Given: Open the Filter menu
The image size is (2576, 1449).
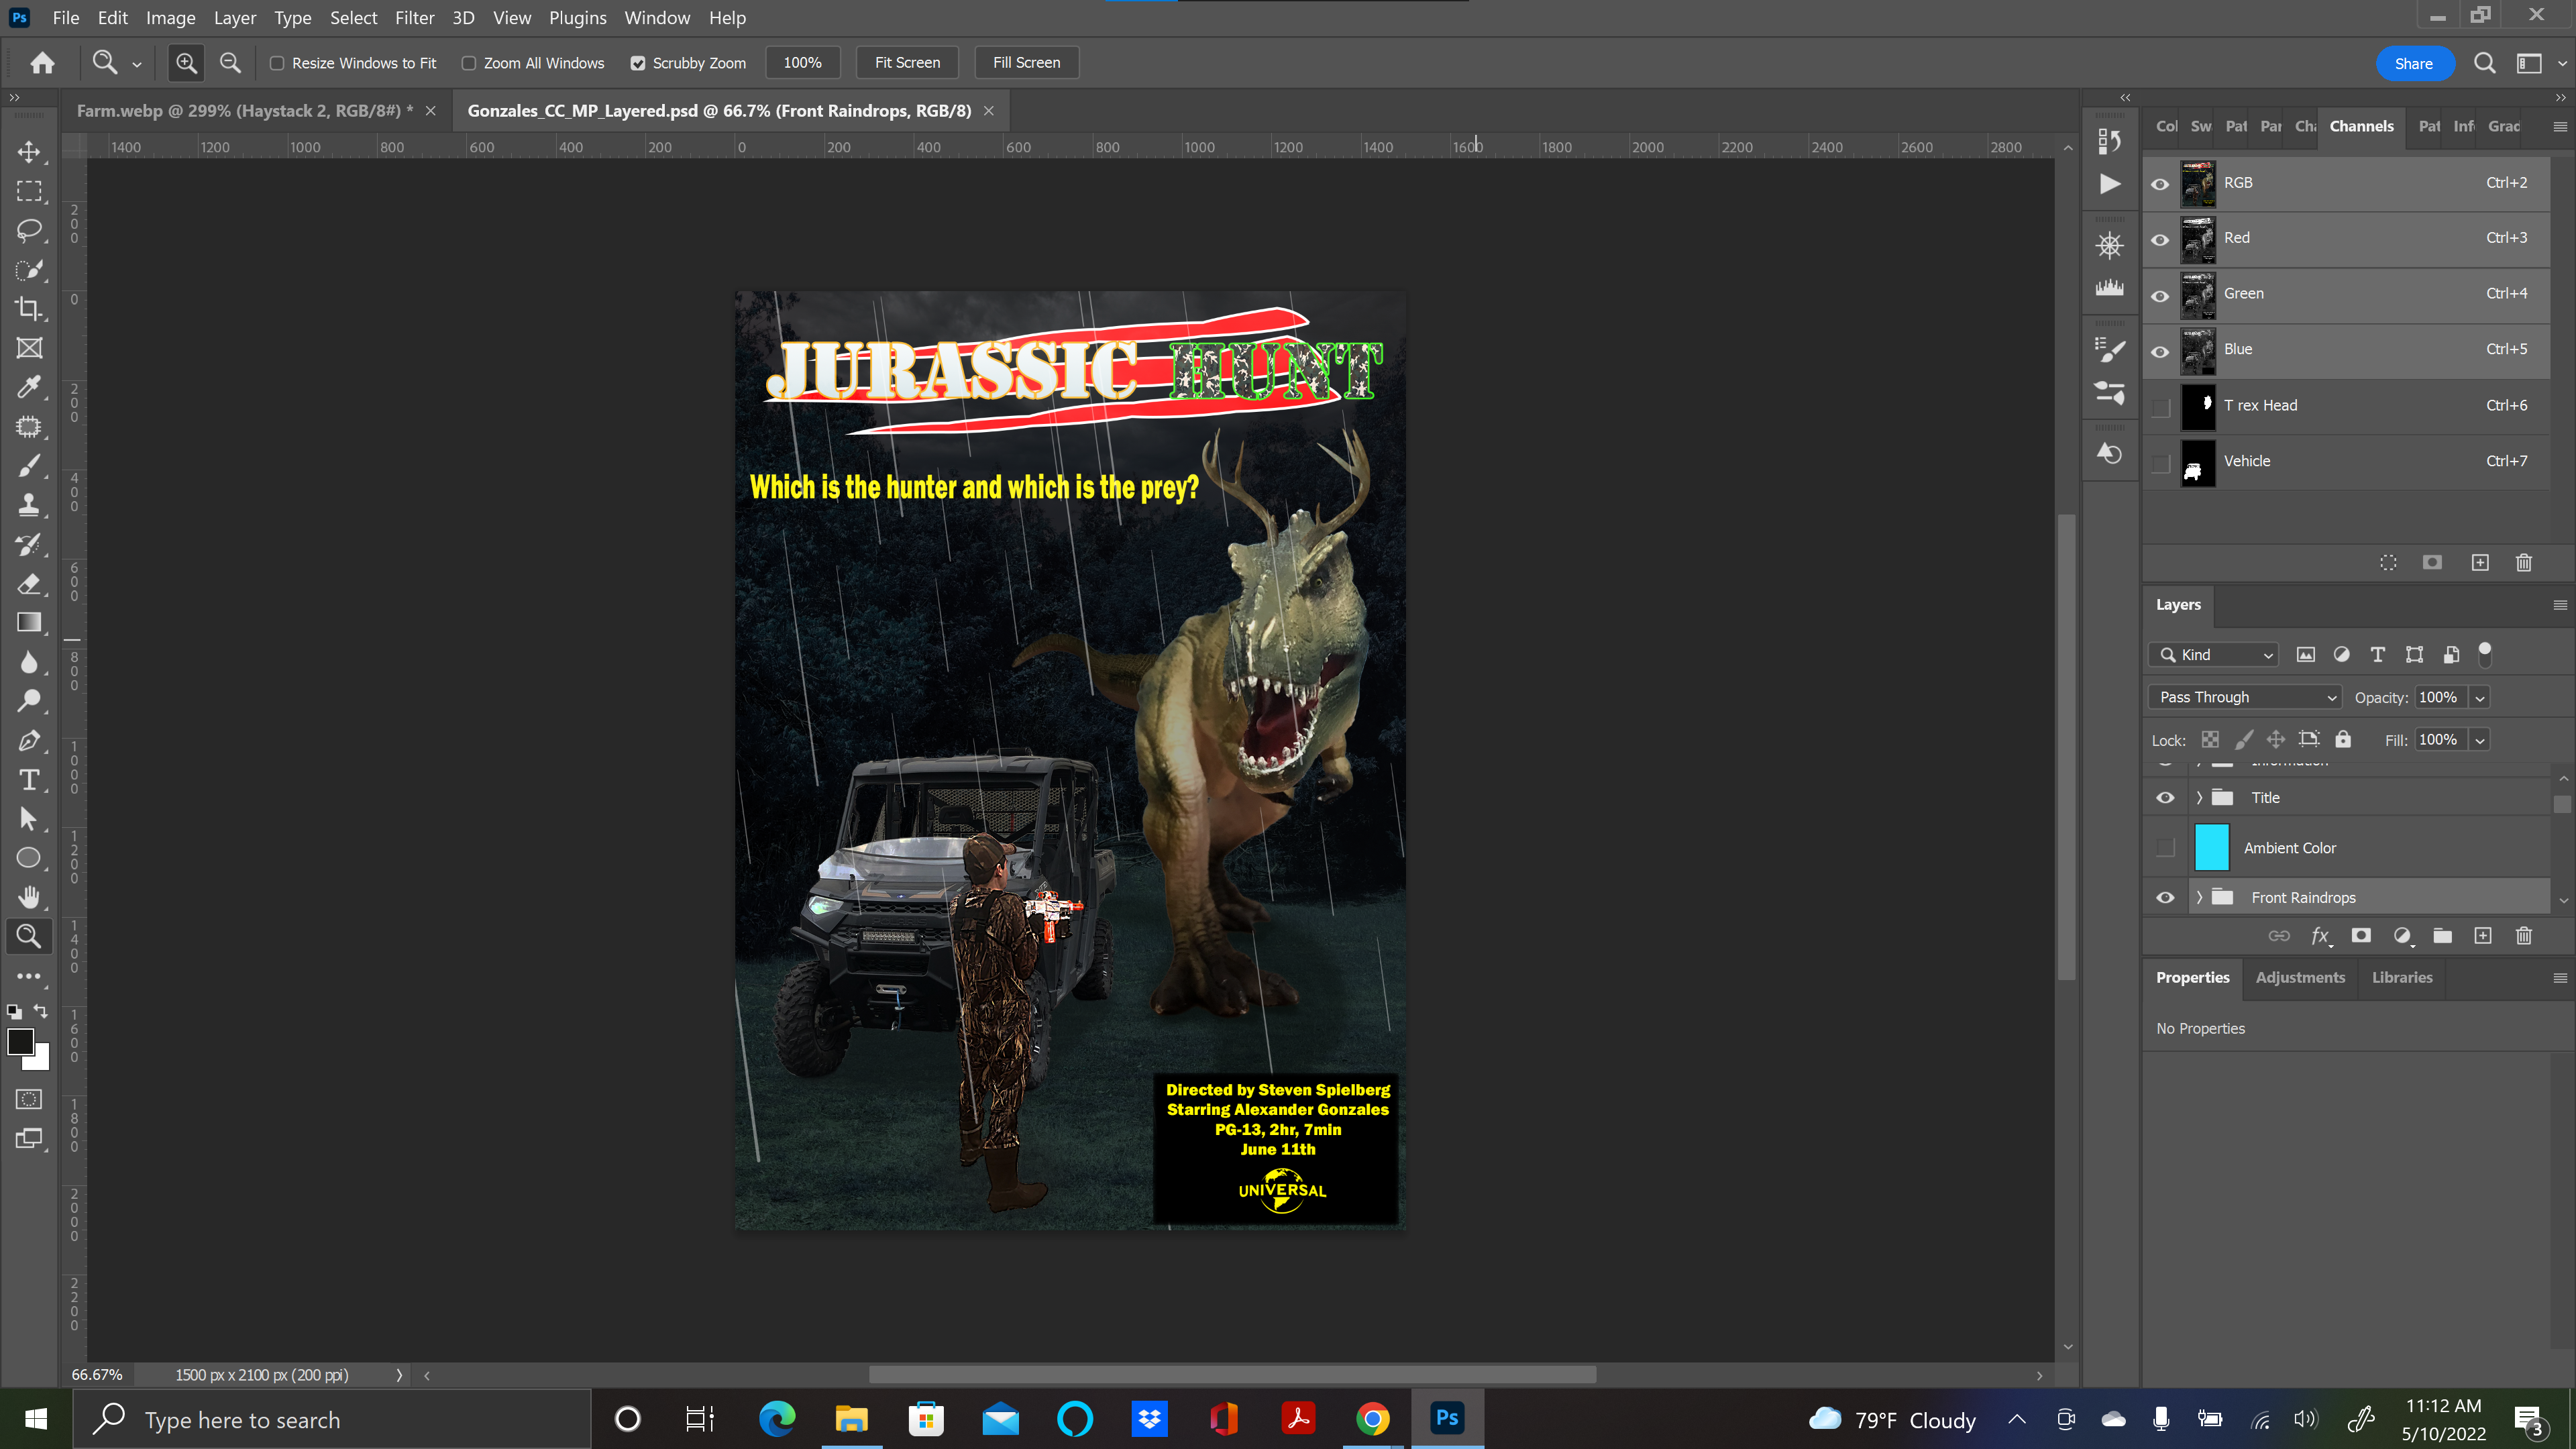Looking at the screenshot, I should pyautogui.click(x=414, y=18).
